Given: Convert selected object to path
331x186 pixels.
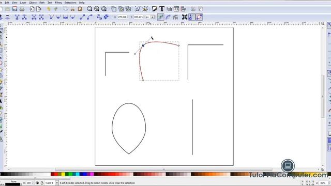Looking at the screenshot, I should click(99, 17).
